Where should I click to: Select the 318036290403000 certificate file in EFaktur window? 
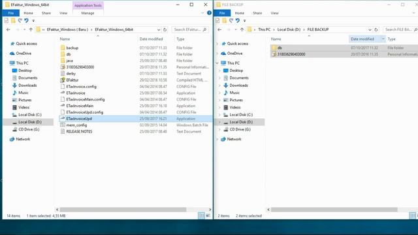point(80,67)
